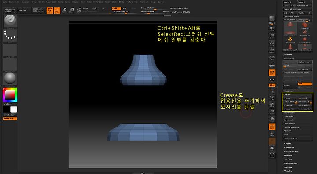Click Make PolyMesh3D
Image resolution: width=317 pixels, height=174 pixels.
point(301,6)
